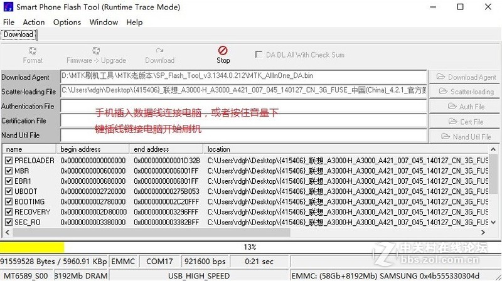502x281 pixels.
Task: Click the Scatter-loading File path field
Action: [x=243, y=91]
